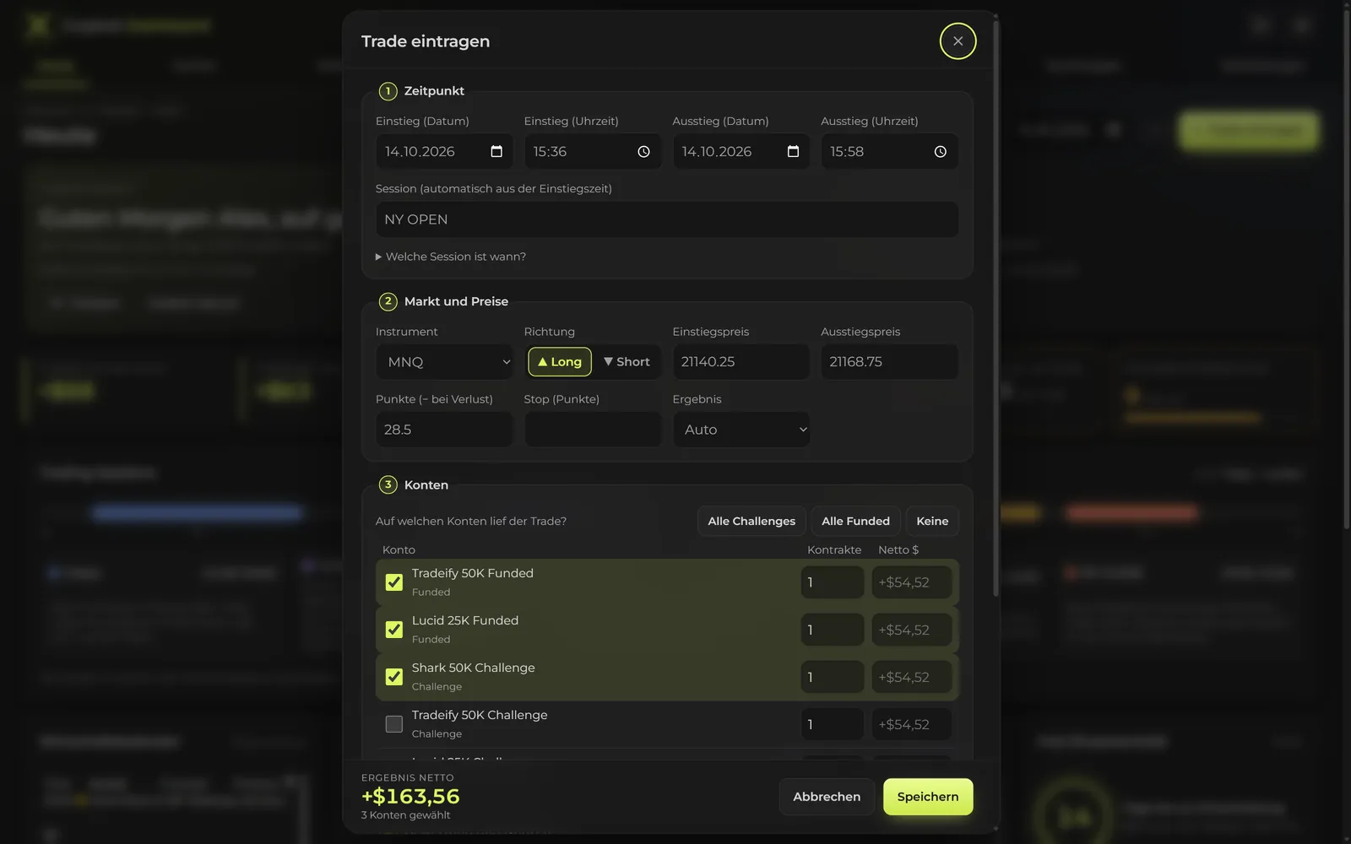
Task: Click the empty Stop (Punkte) field
Action: pos(593,430)
